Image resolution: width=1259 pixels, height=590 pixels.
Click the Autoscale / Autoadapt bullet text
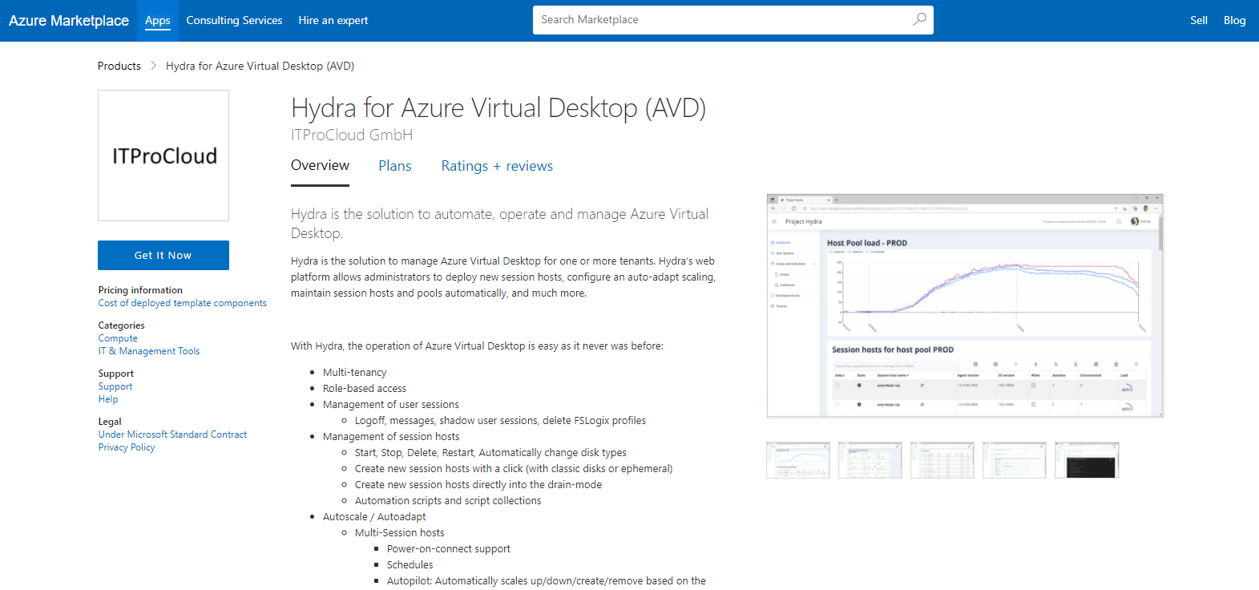point(374,517)
